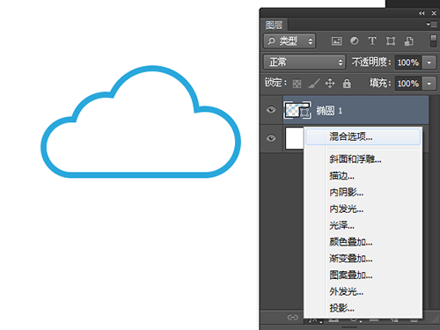Viewport: 440px width, 330px height.
Task: Switch to the 图层 tab
Action: point(274,25)
